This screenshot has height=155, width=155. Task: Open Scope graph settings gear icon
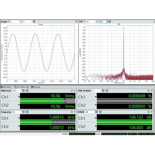pyautogui.click(x=34, y=21)
